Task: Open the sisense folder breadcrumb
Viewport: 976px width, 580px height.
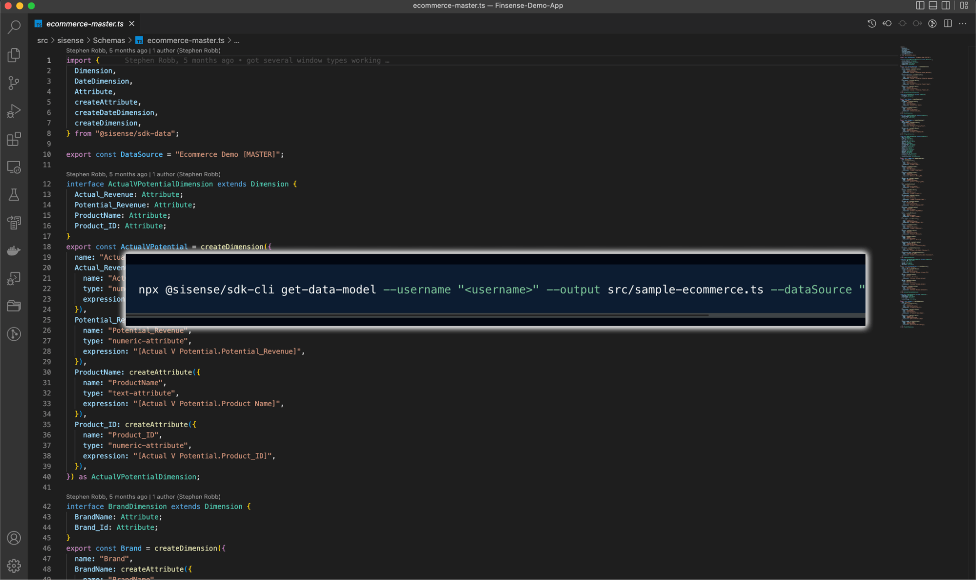Action: tap(70, 40)
